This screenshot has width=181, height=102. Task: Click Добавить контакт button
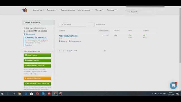point(37,60)
